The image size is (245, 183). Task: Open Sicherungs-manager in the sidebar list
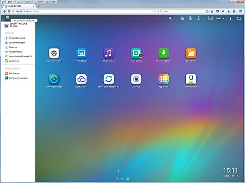(x=18, y=78)
